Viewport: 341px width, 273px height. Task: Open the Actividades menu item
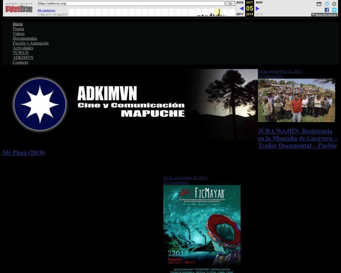tap(23, 48)
